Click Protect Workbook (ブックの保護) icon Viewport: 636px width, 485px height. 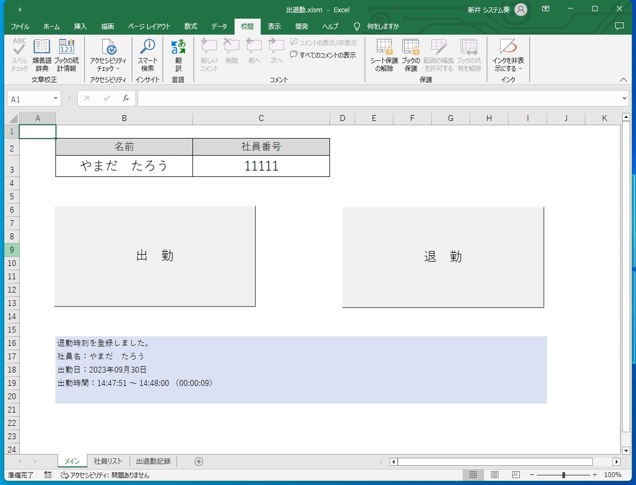pyautogui.click(x=410, y=55)
